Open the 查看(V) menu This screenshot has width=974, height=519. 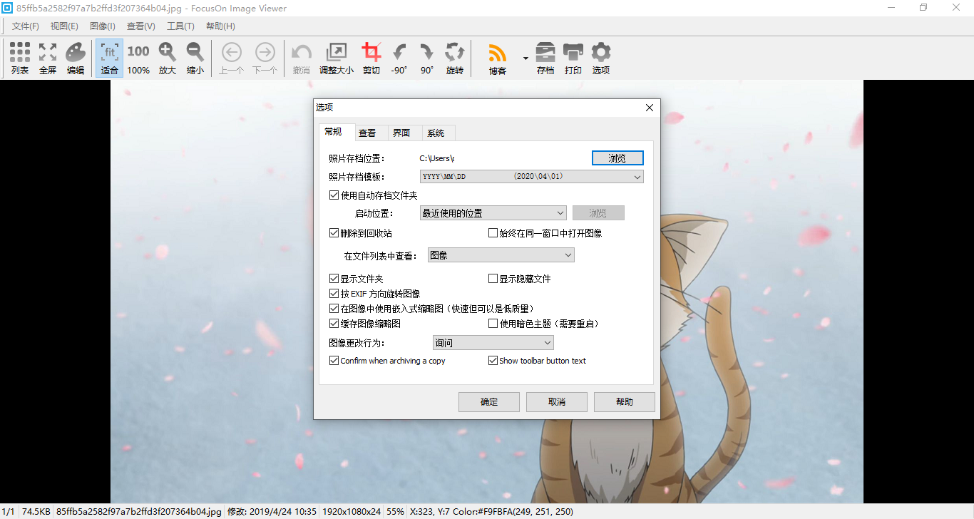coord(141,26)
